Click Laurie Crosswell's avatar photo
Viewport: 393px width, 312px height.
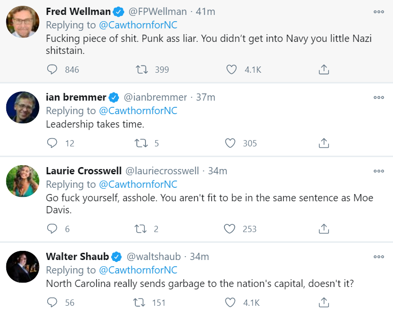[x=23, y=181]
